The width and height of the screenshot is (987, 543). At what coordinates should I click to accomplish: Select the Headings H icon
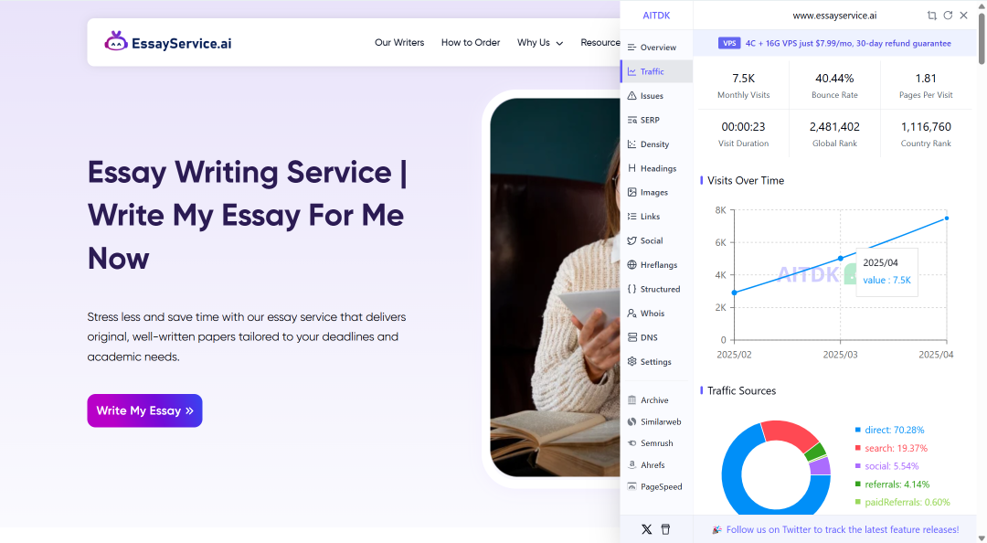(x=632, y=168)
